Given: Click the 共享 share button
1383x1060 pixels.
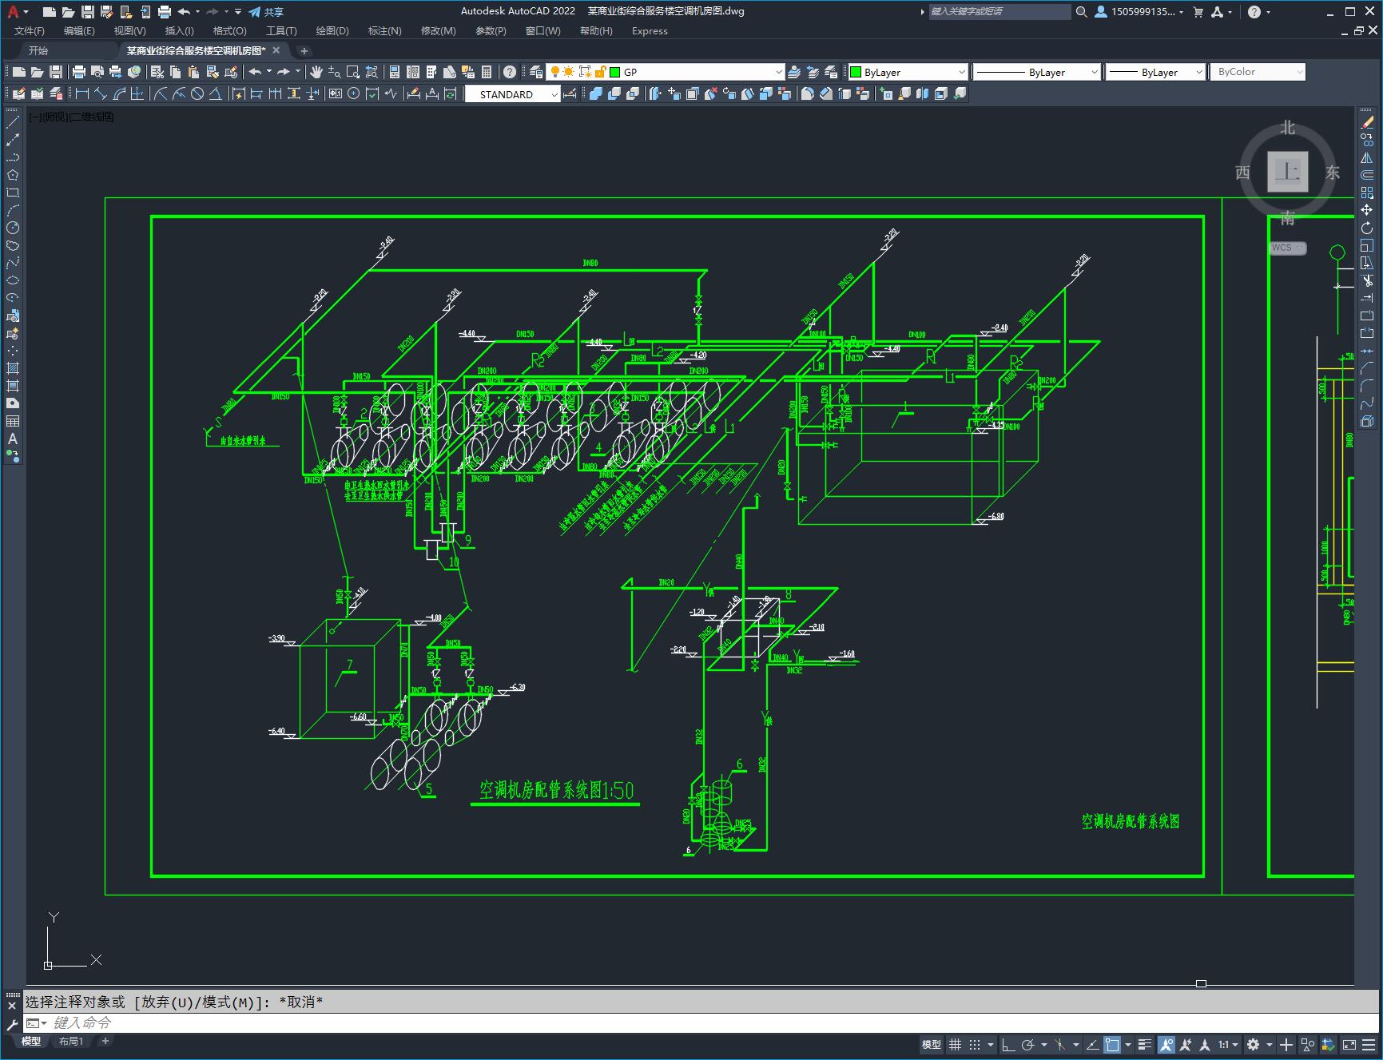Looking at the screenshot, I should [266, 11].
